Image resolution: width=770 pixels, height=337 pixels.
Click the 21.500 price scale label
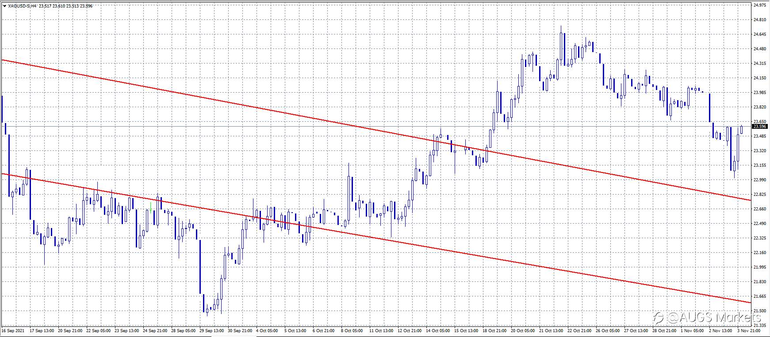point(759,311)
